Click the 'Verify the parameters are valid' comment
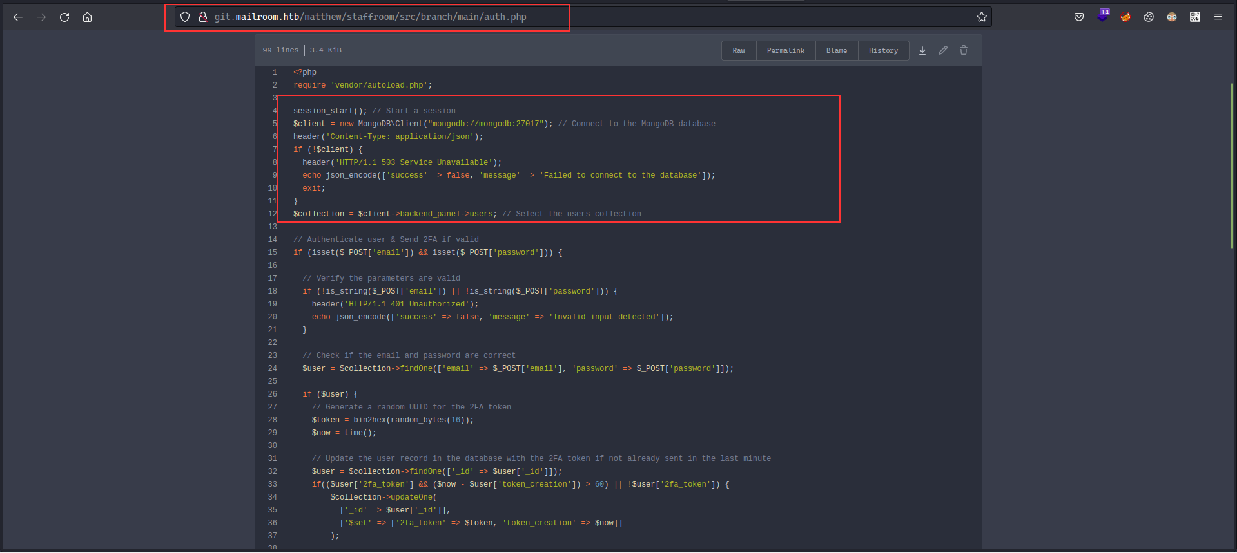This screenshot has width=1237, height=553. [x=382, y=278]
